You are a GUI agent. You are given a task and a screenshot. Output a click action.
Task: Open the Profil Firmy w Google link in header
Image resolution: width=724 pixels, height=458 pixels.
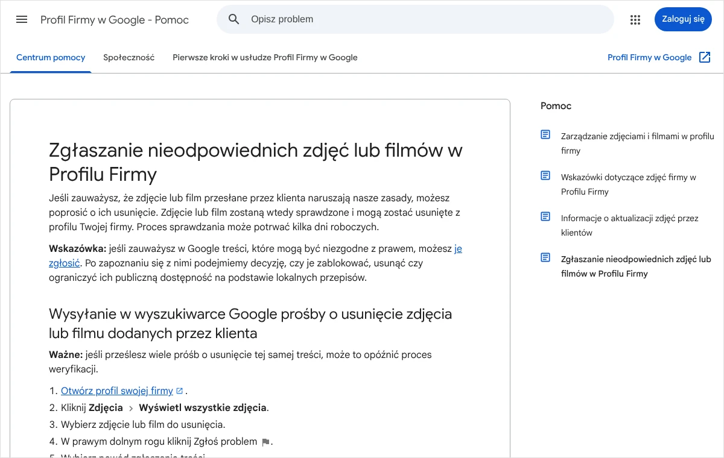click(649, 58)
